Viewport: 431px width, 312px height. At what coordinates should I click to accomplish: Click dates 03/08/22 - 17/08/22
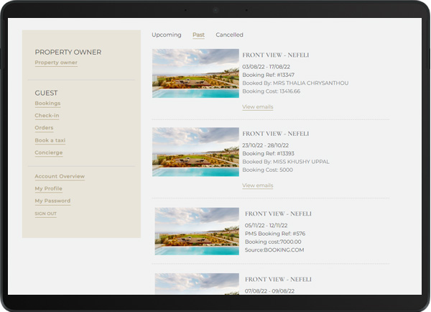point(266,67)
